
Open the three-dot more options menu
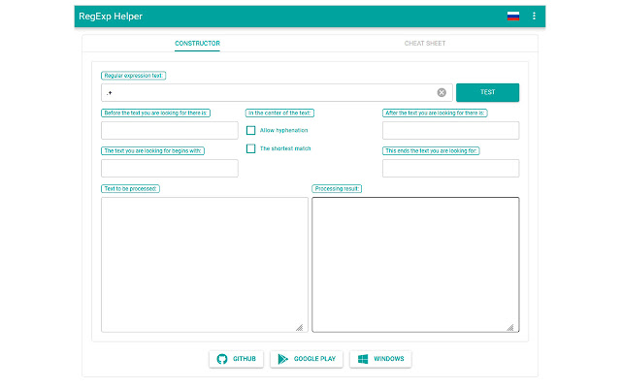coord(534,16)
